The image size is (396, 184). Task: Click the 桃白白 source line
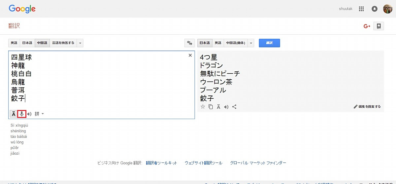(21, 74)
